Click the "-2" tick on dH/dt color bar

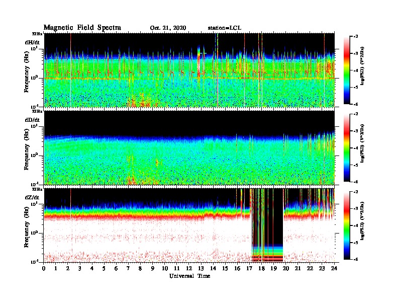coord(356,37)
